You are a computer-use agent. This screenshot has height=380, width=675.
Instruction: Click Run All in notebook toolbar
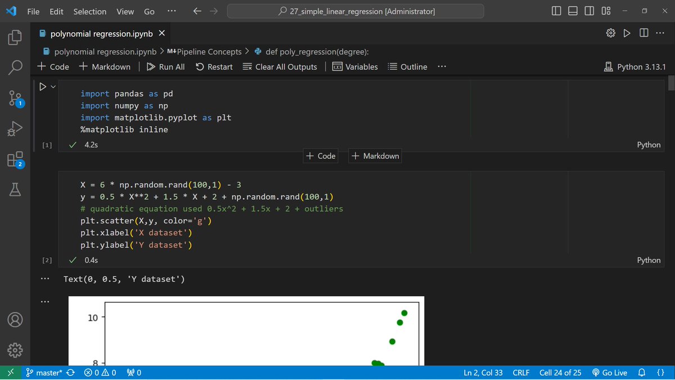(x=165, y=66)
